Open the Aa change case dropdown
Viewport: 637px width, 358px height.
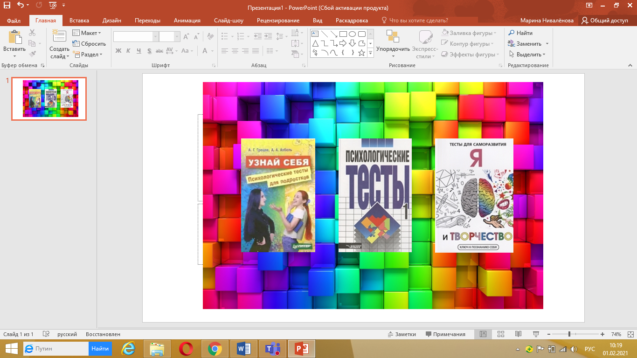187,51
